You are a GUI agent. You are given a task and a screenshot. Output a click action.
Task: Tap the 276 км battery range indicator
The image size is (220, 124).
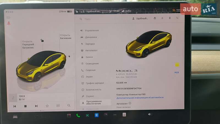click(x=65, y=12)
